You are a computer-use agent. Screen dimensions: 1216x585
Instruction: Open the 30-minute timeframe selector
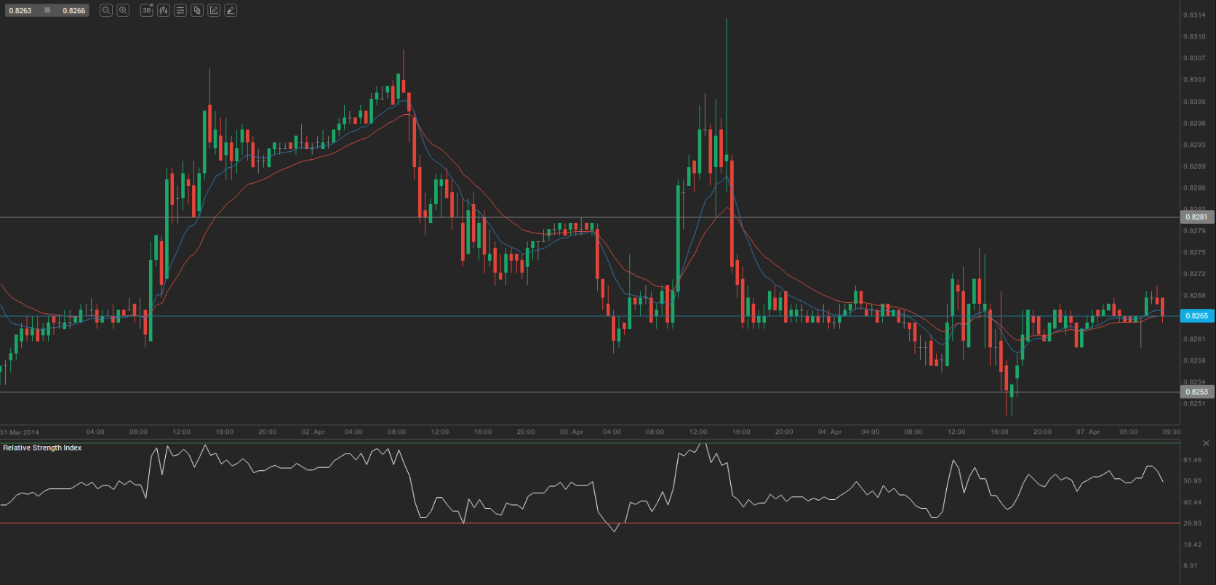(146, 10)
